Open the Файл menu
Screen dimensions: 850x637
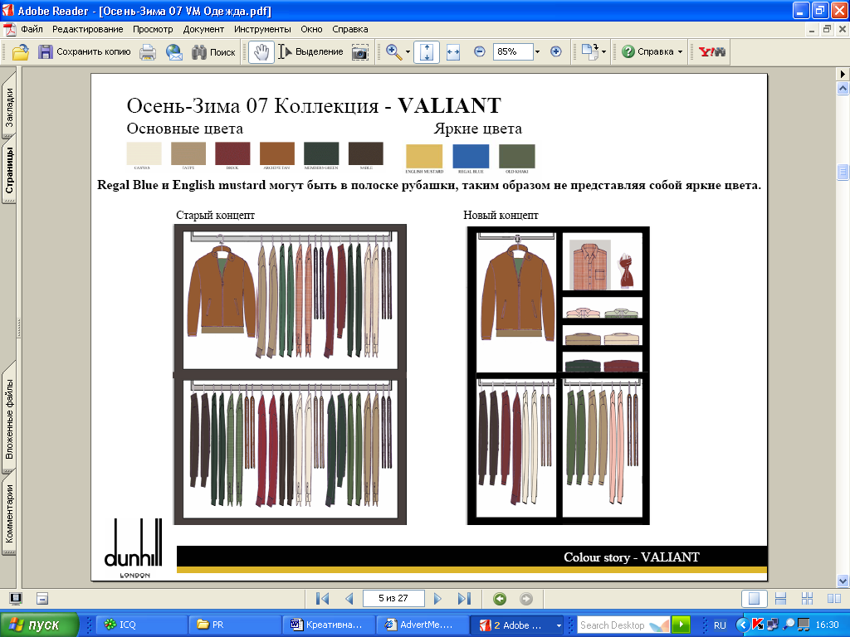(x=32, y=29)
